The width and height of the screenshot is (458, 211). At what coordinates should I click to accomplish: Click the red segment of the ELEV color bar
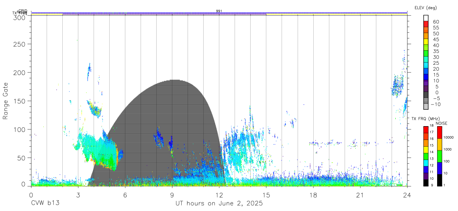(x=426, y=23)
